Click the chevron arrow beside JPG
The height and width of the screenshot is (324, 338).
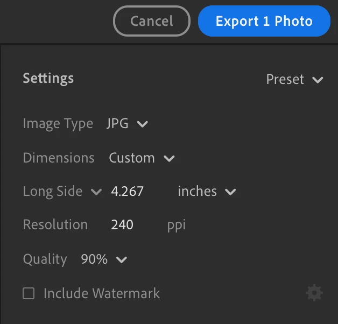142,124
